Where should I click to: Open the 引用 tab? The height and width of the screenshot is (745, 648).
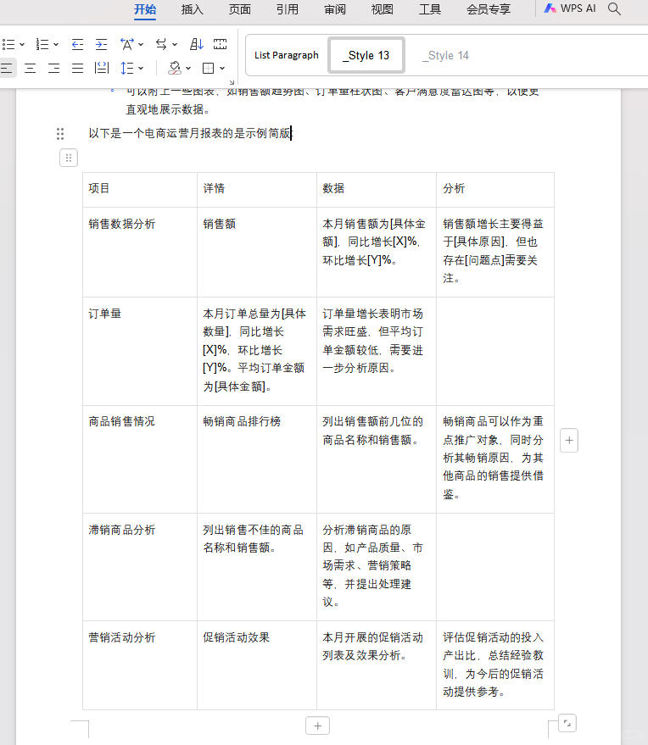[x=288, y=9]
